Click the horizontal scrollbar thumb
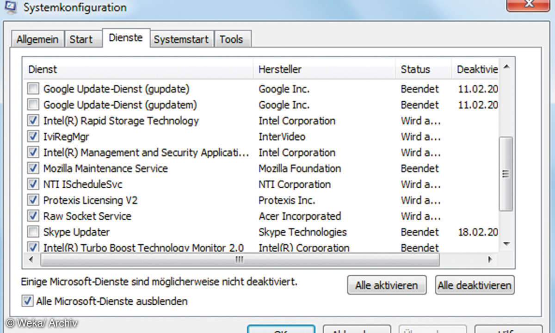The image size is (555, 333). pyautogui.click(x=239, y=259)
